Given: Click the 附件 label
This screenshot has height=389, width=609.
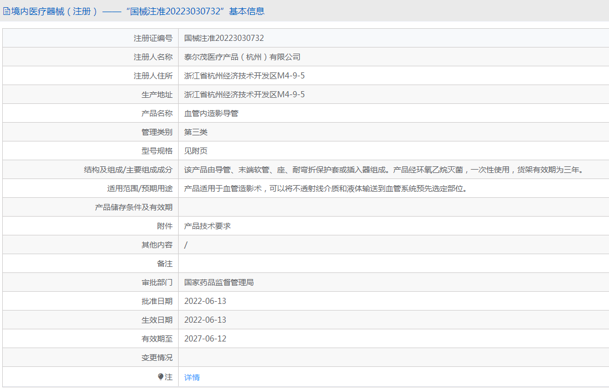Looking at the screenshot, I should 165,226.
